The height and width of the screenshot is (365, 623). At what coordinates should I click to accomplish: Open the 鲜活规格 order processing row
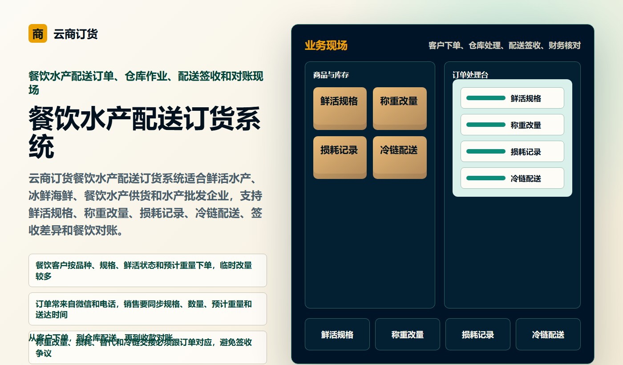pyautogui.click(x=512, y=98)
